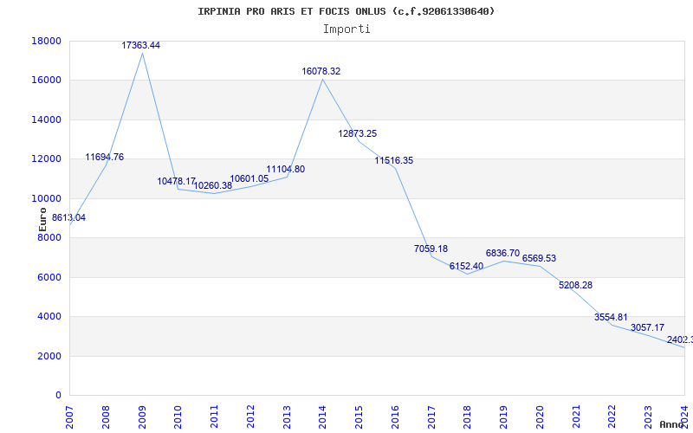Click the x-axis year 2021

pos(576,417)
